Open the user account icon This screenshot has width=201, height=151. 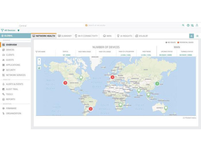197,25
